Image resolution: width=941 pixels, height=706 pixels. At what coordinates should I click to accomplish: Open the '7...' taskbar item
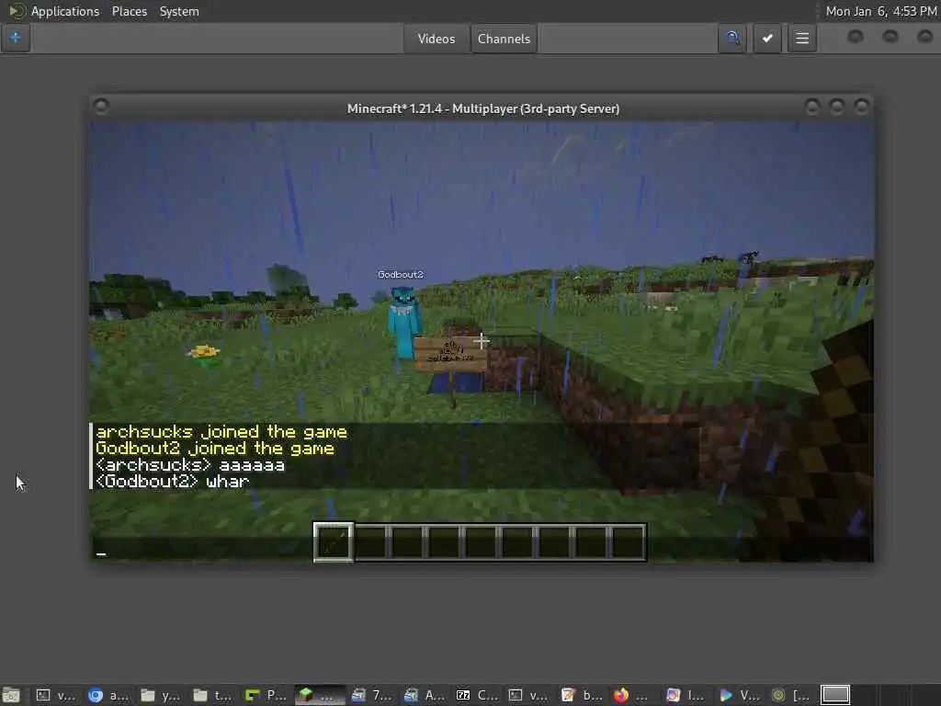coord(373,695)
